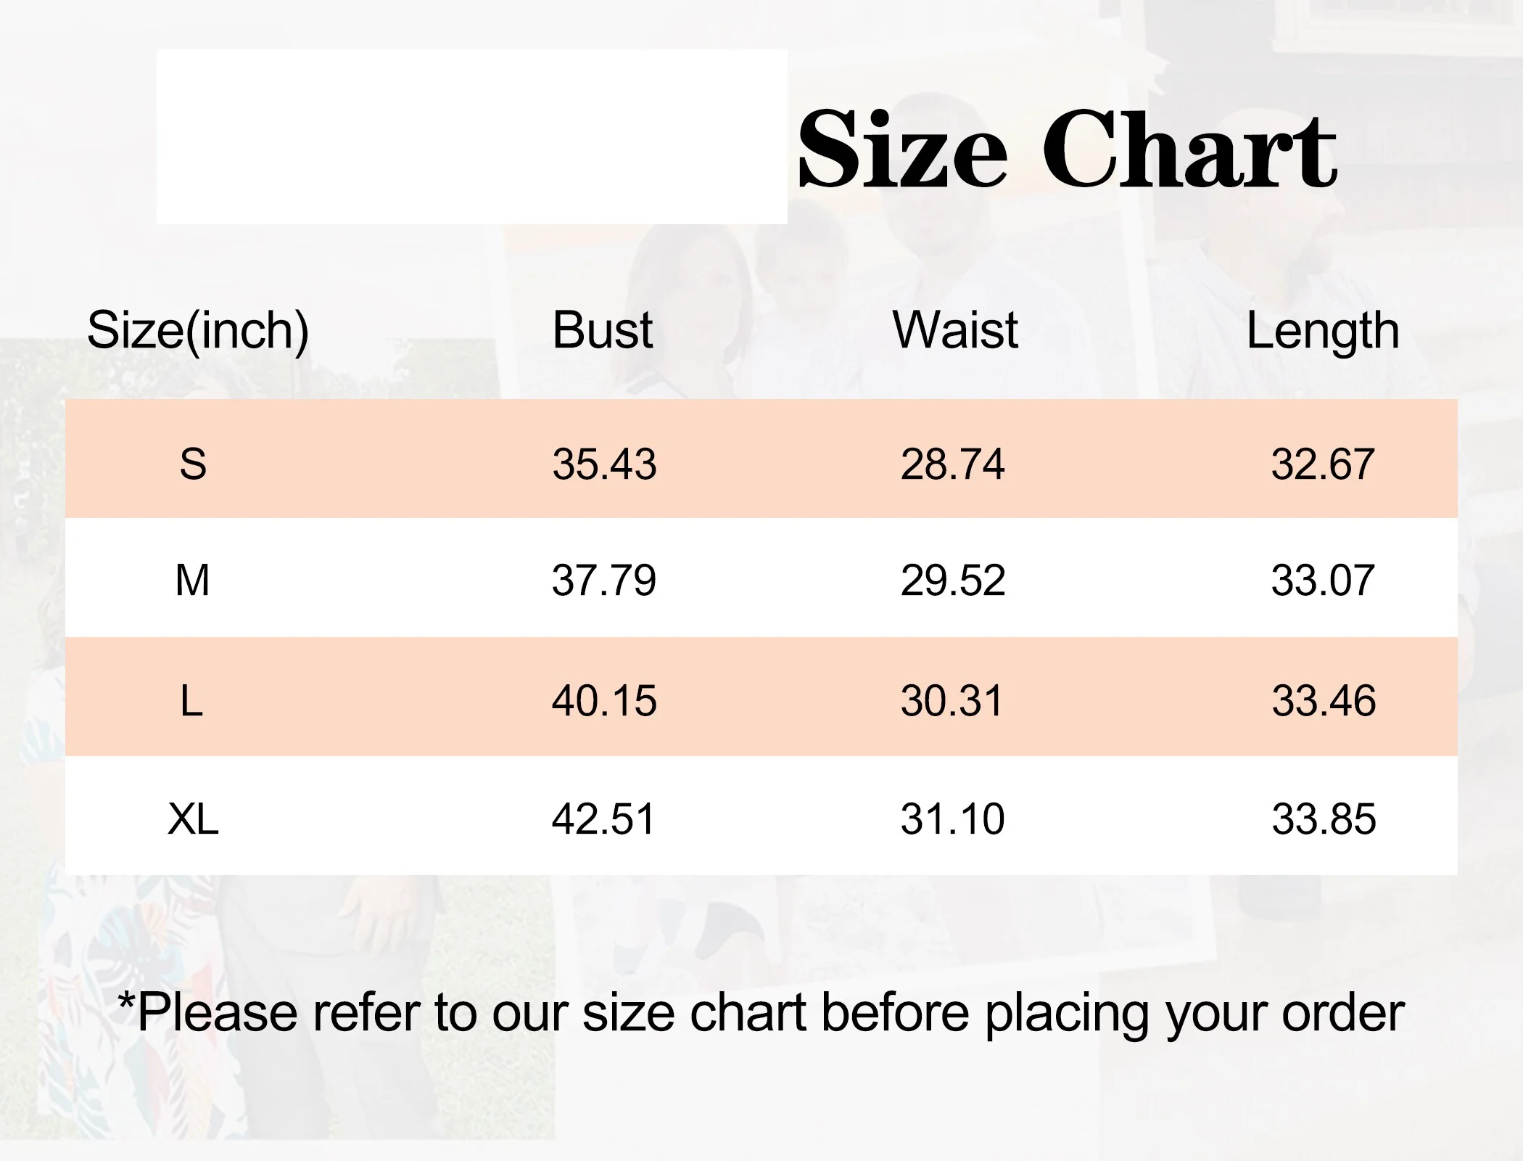
Task: Click length value 33.07
Action: [1323, 580]
